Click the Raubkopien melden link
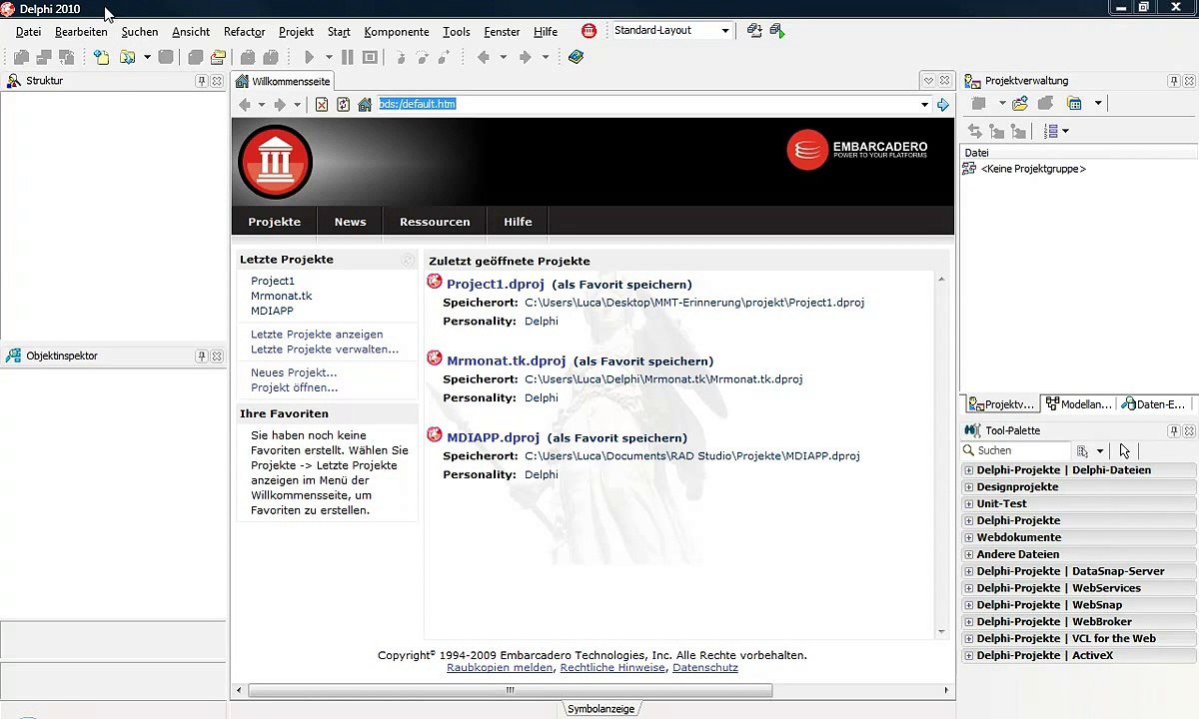The width and height of the screenshot is (1199, 719). (x=500, y=667)
